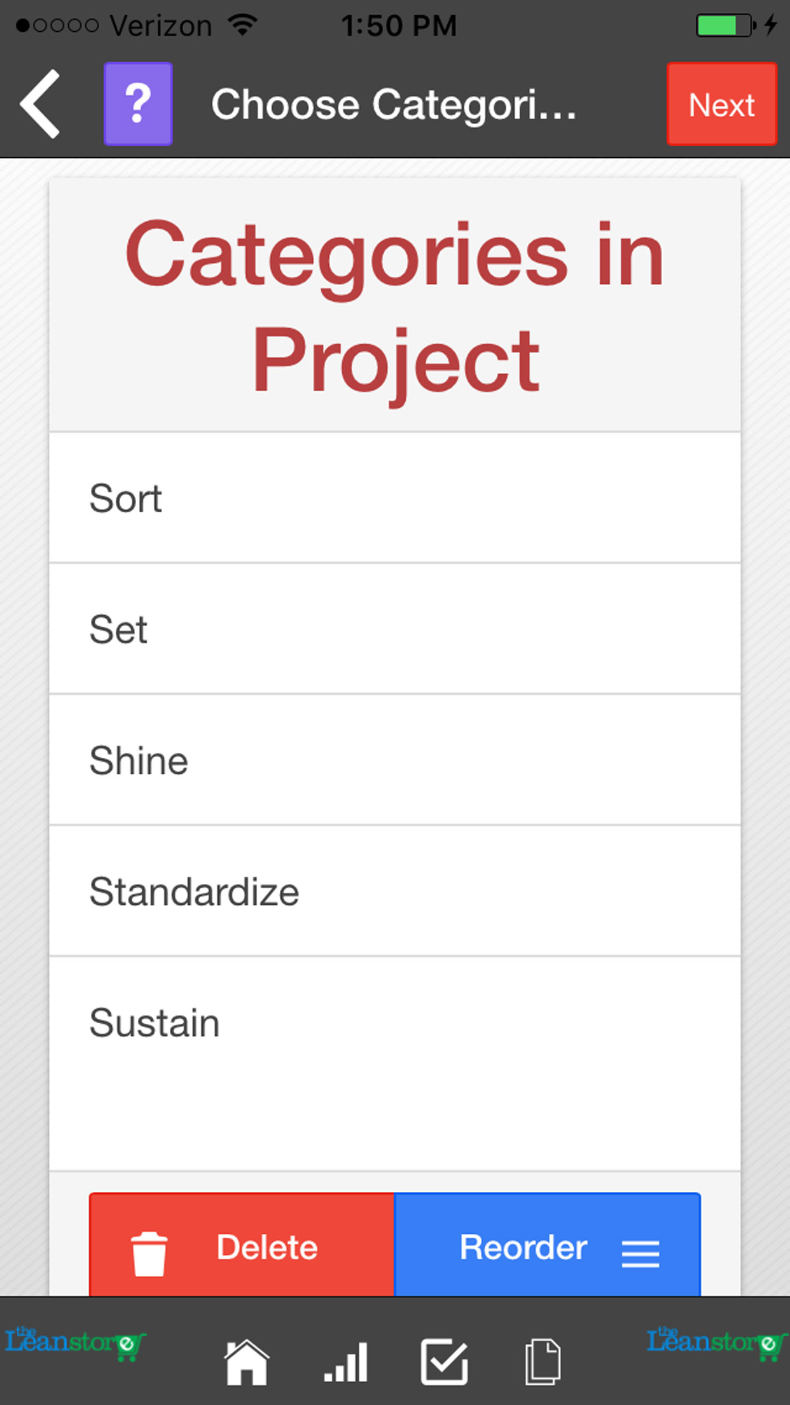Select the Sort category
Screen dimensions: 790x1405
point(394,498)
